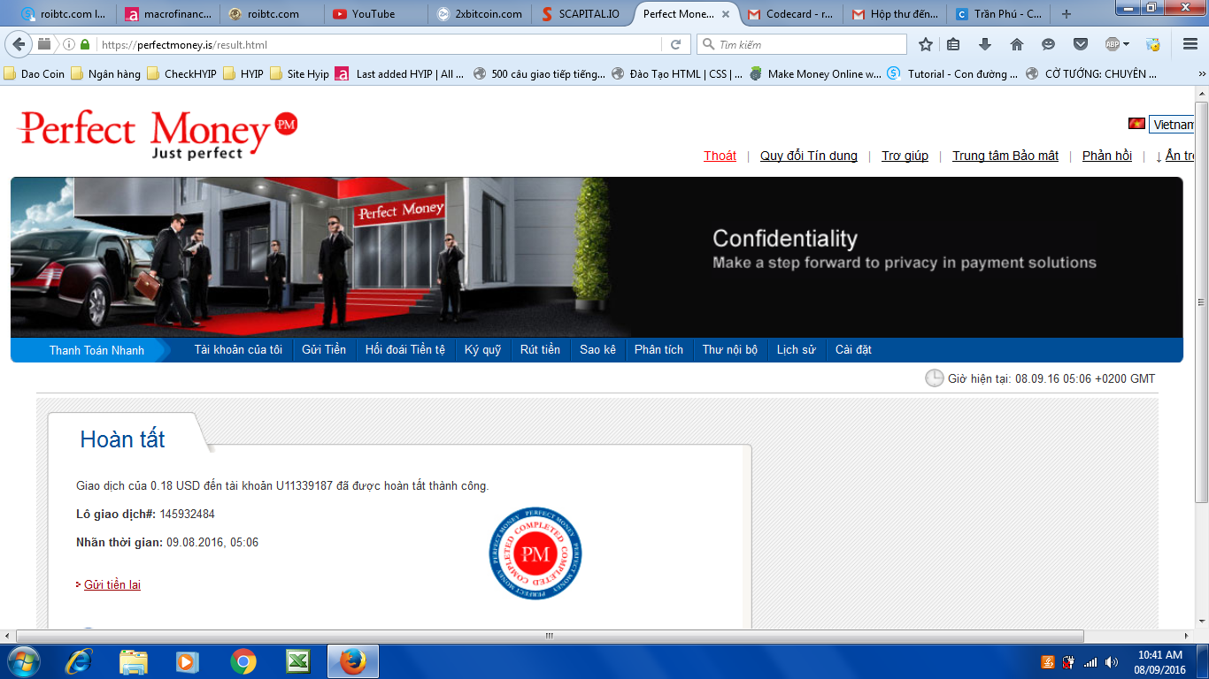Screen dimensions: 1209x679
Task: Switch to the Trần Phú tab
Action: point(998,14)
